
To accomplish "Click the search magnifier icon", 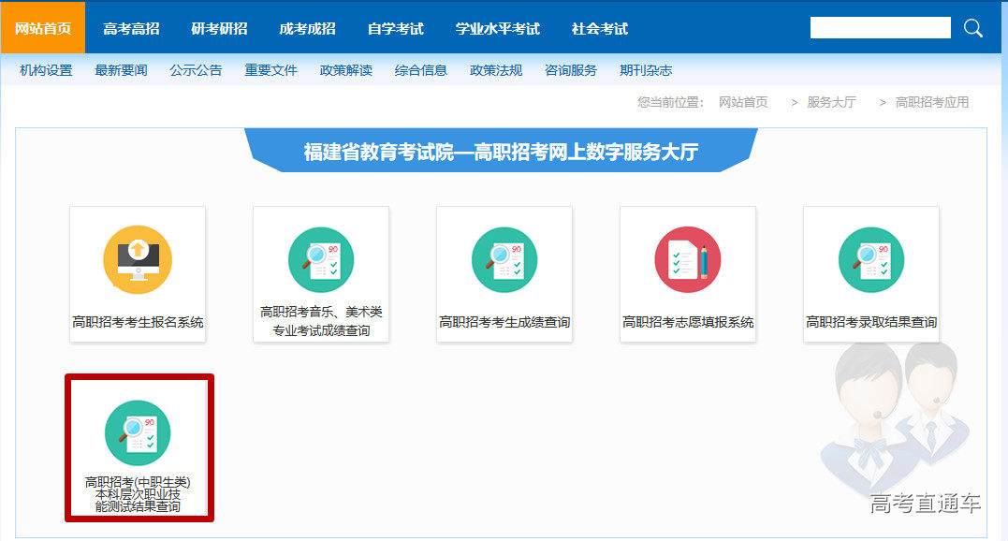I will pyautogui.click(x=973, y=28).
